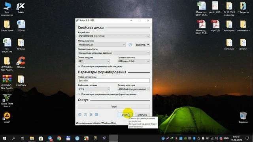Show the Rufus log icon
Viewport: 253px width, 142px height.
(96, 115)
